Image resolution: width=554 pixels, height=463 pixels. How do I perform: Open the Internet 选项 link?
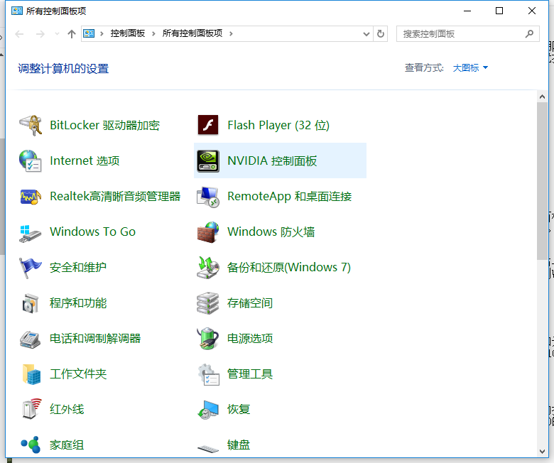(85, 160)
